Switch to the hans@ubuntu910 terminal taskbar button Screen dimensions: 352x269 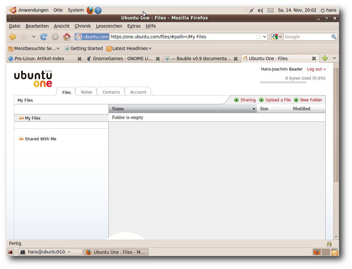(50, 252)
